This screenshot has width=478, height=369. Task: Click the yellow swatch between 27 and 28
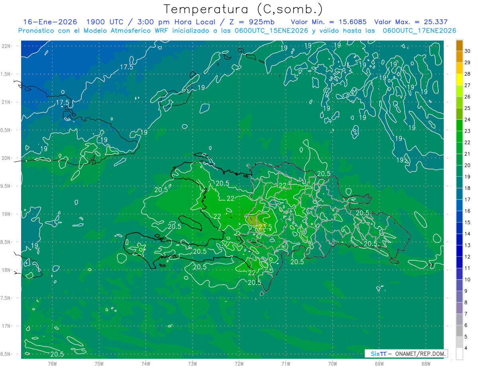pyautogui.click(x=459, y=80)
